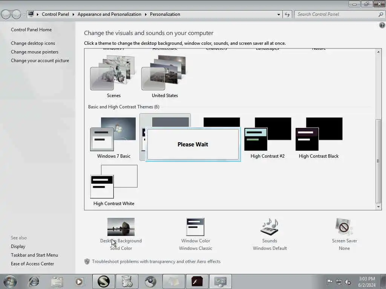This screenshot has height=289, width=386.
Task: Open the S logo app in taskbar
Action: coord(104,281)
